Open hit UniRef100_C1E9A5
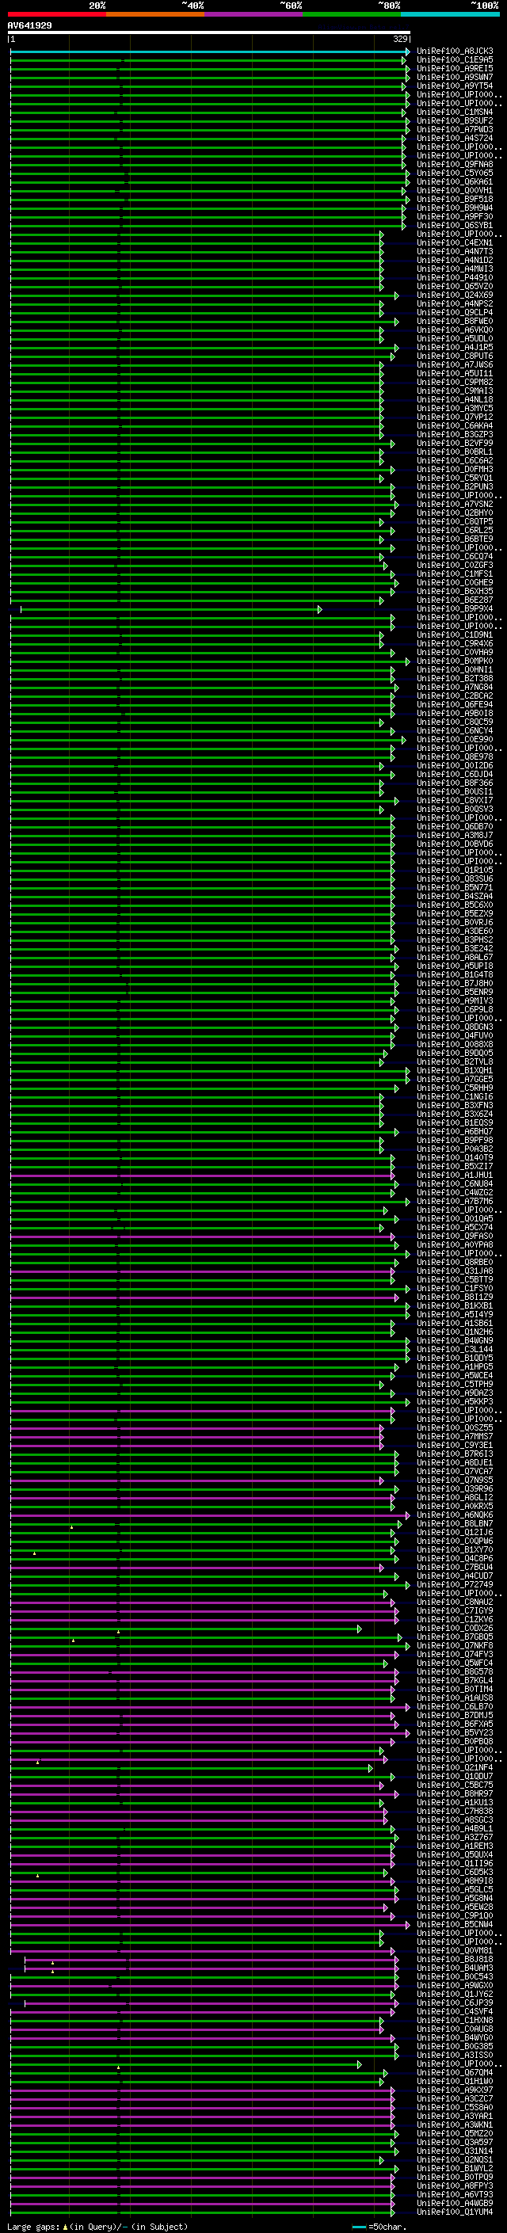The width and height of the screenshot is (507, 2233). (455, 60)
